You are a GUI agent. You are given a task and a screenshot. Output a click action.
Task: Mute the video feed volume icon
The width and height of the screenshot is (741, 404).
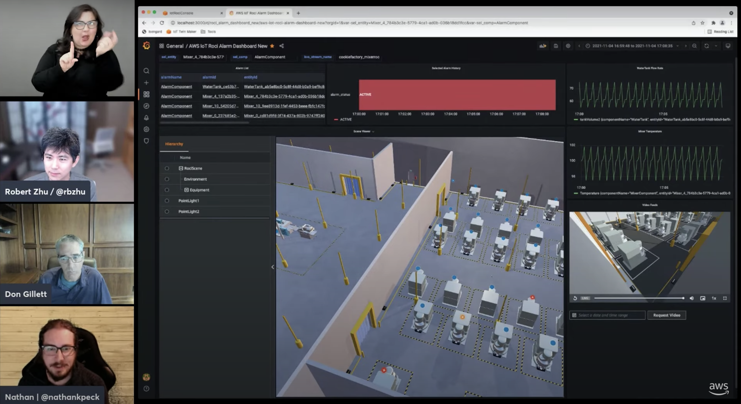coord(692,298)
